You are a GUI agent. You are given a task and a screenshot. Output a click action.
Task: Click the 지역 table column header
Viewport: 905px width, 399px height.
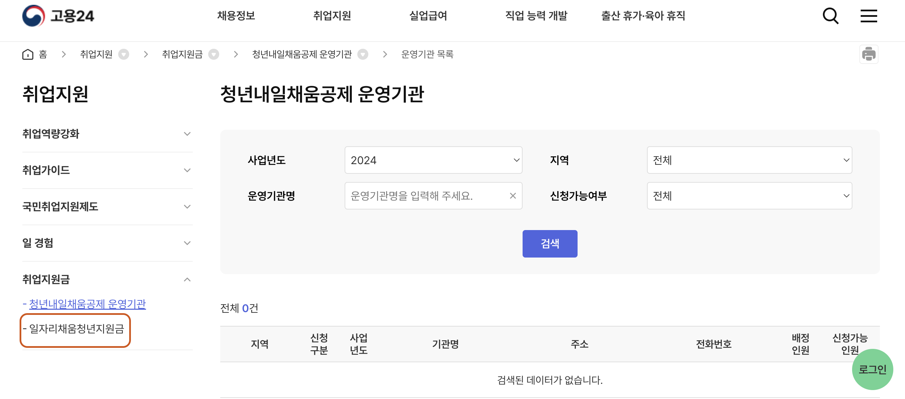pyautogui.click(x=259, y=344)
